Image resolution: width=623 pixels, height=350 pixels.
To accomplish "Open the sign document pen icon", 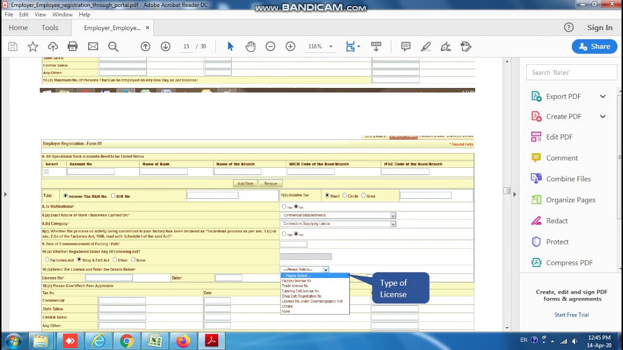I will click(x=446, y=47).
